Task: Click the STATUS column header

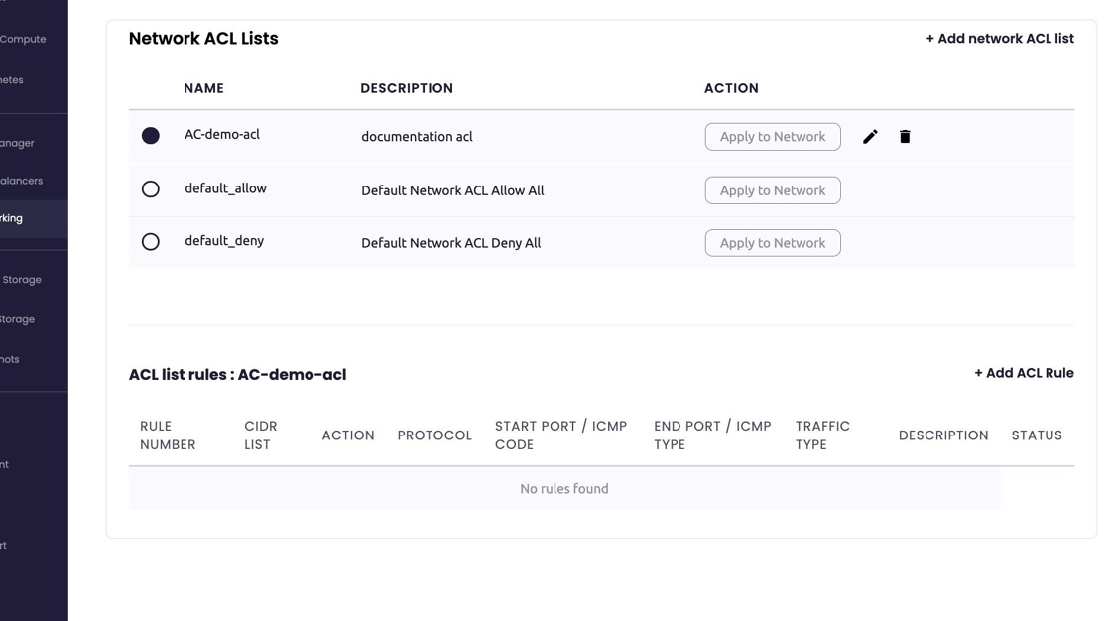Action: click(x=1036, y=435)
